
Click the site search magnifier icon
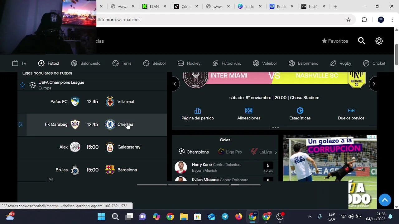[362, 41]
